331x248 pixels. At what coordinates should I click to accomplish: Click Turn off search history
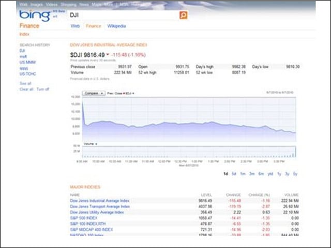42,89
